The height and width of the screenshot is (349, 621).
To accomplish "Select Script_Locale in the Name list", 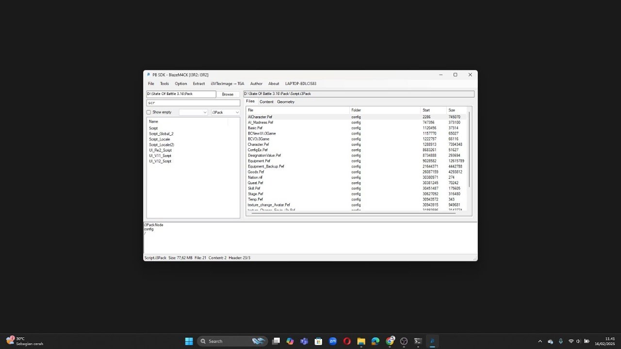I will (x=159, y=139).
